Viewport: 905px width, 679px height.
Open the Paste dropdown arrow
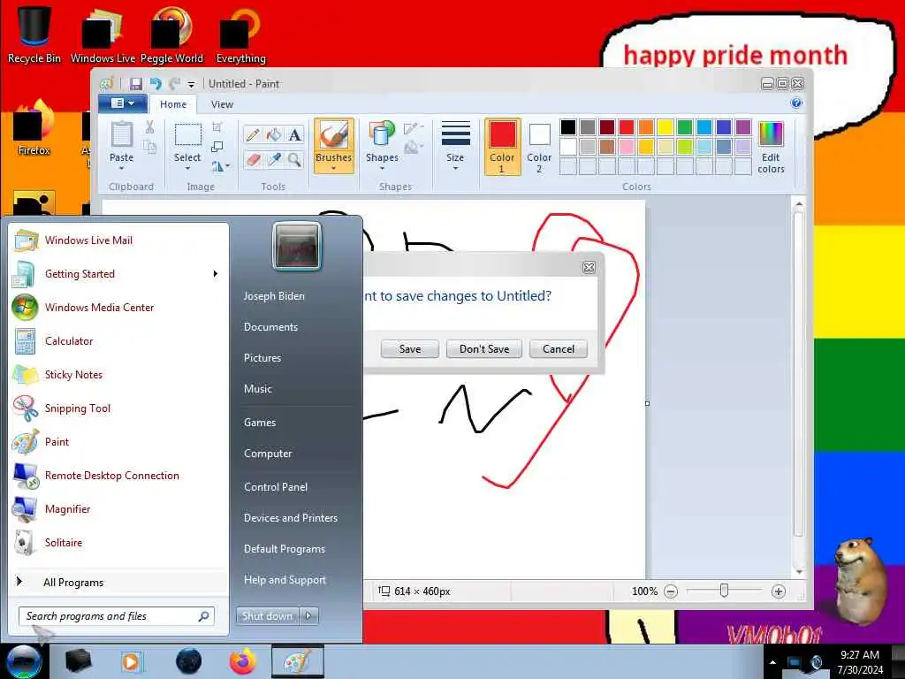(121, 169)
